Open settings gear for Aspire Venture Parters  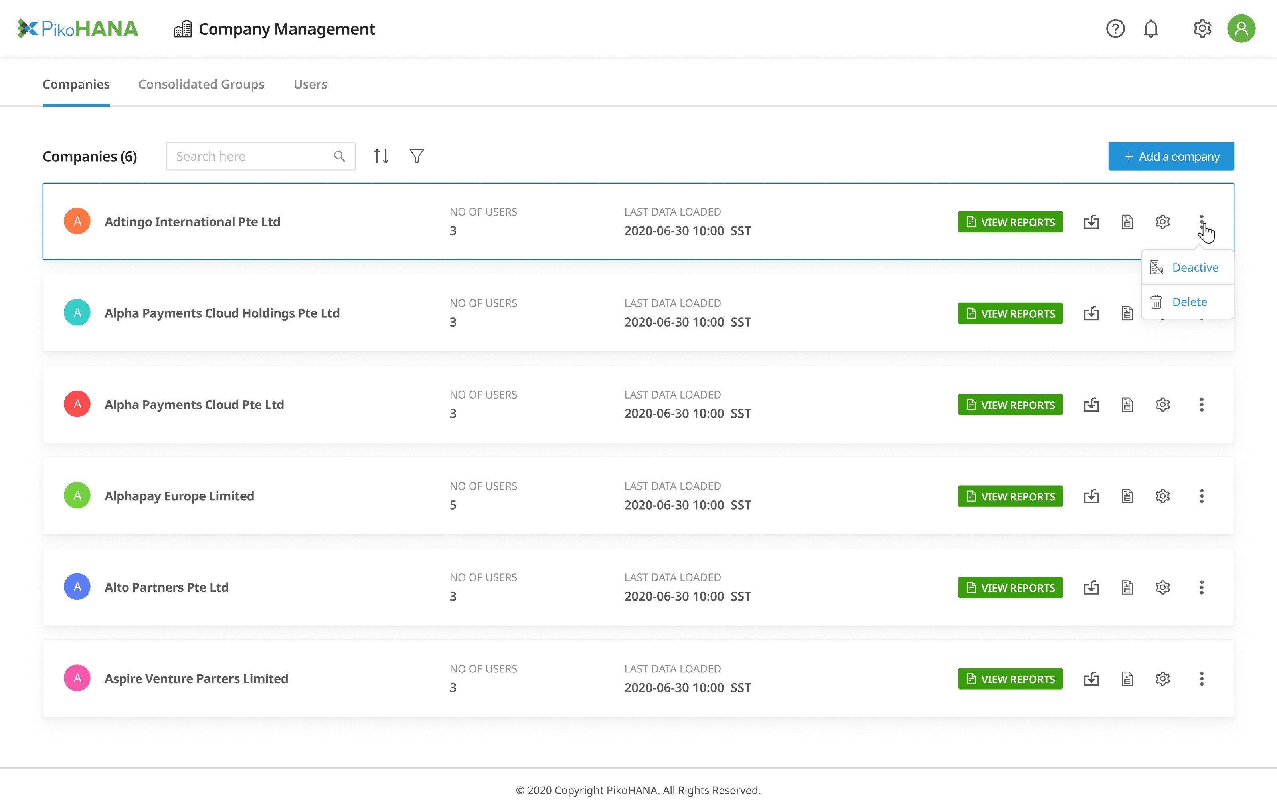point(1162,678)
